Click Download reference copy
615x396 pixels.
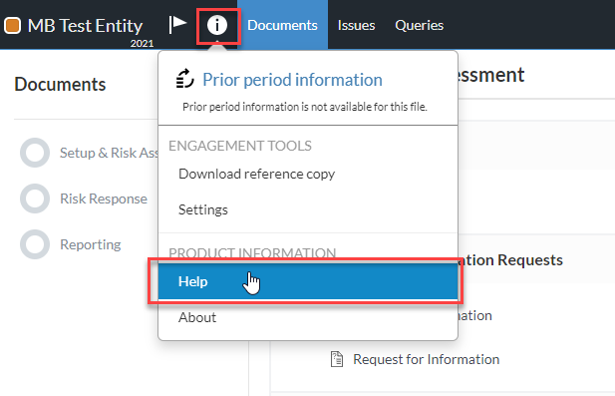(x=308, y=174)
